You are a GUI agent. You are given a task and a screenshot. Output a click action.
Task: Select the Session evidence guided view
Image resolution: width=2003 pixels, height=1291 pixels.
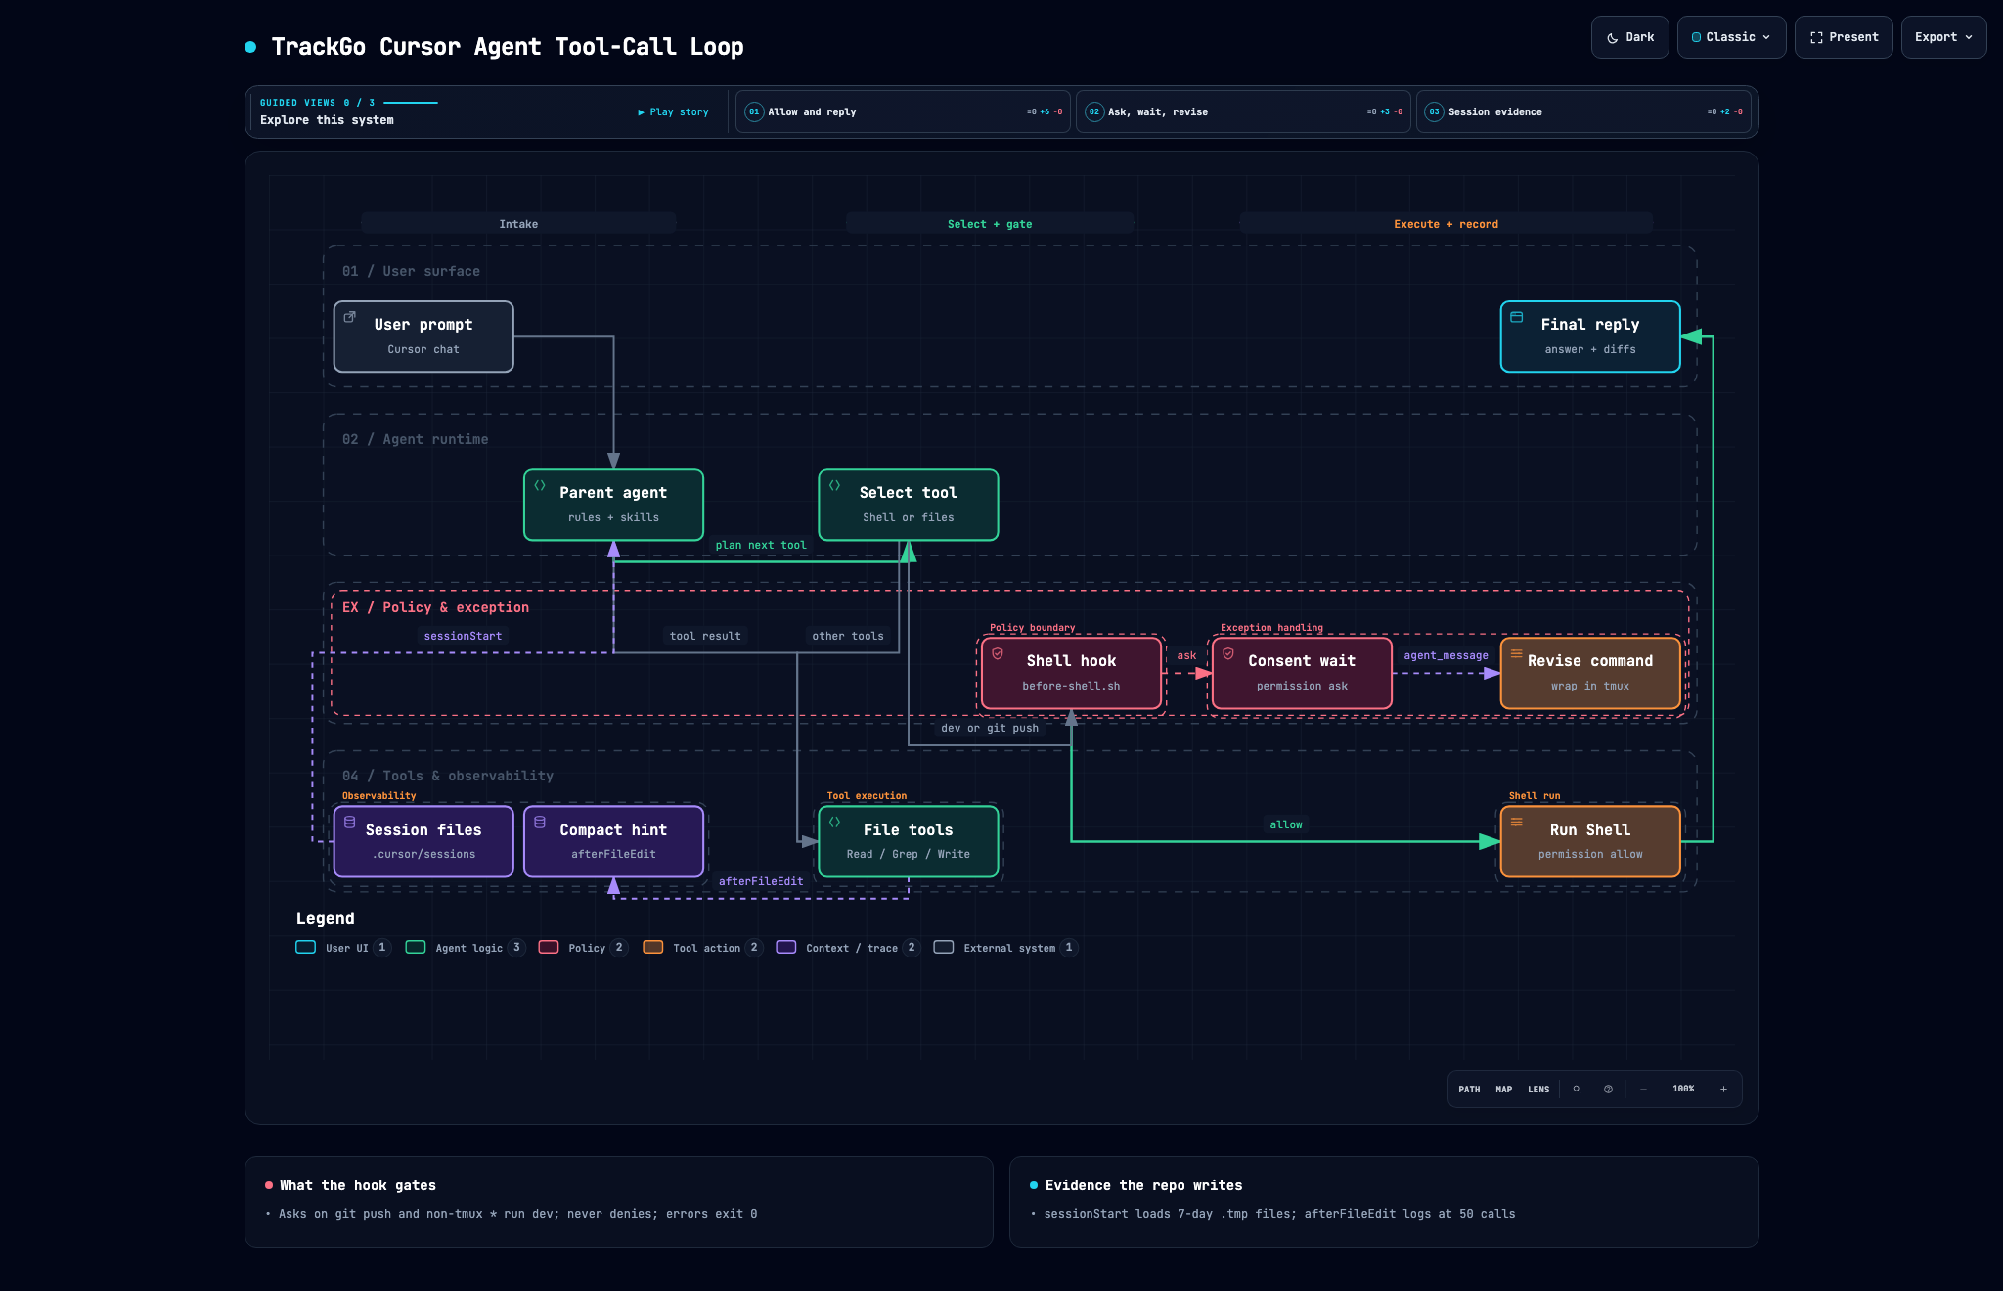point(1583,111)
